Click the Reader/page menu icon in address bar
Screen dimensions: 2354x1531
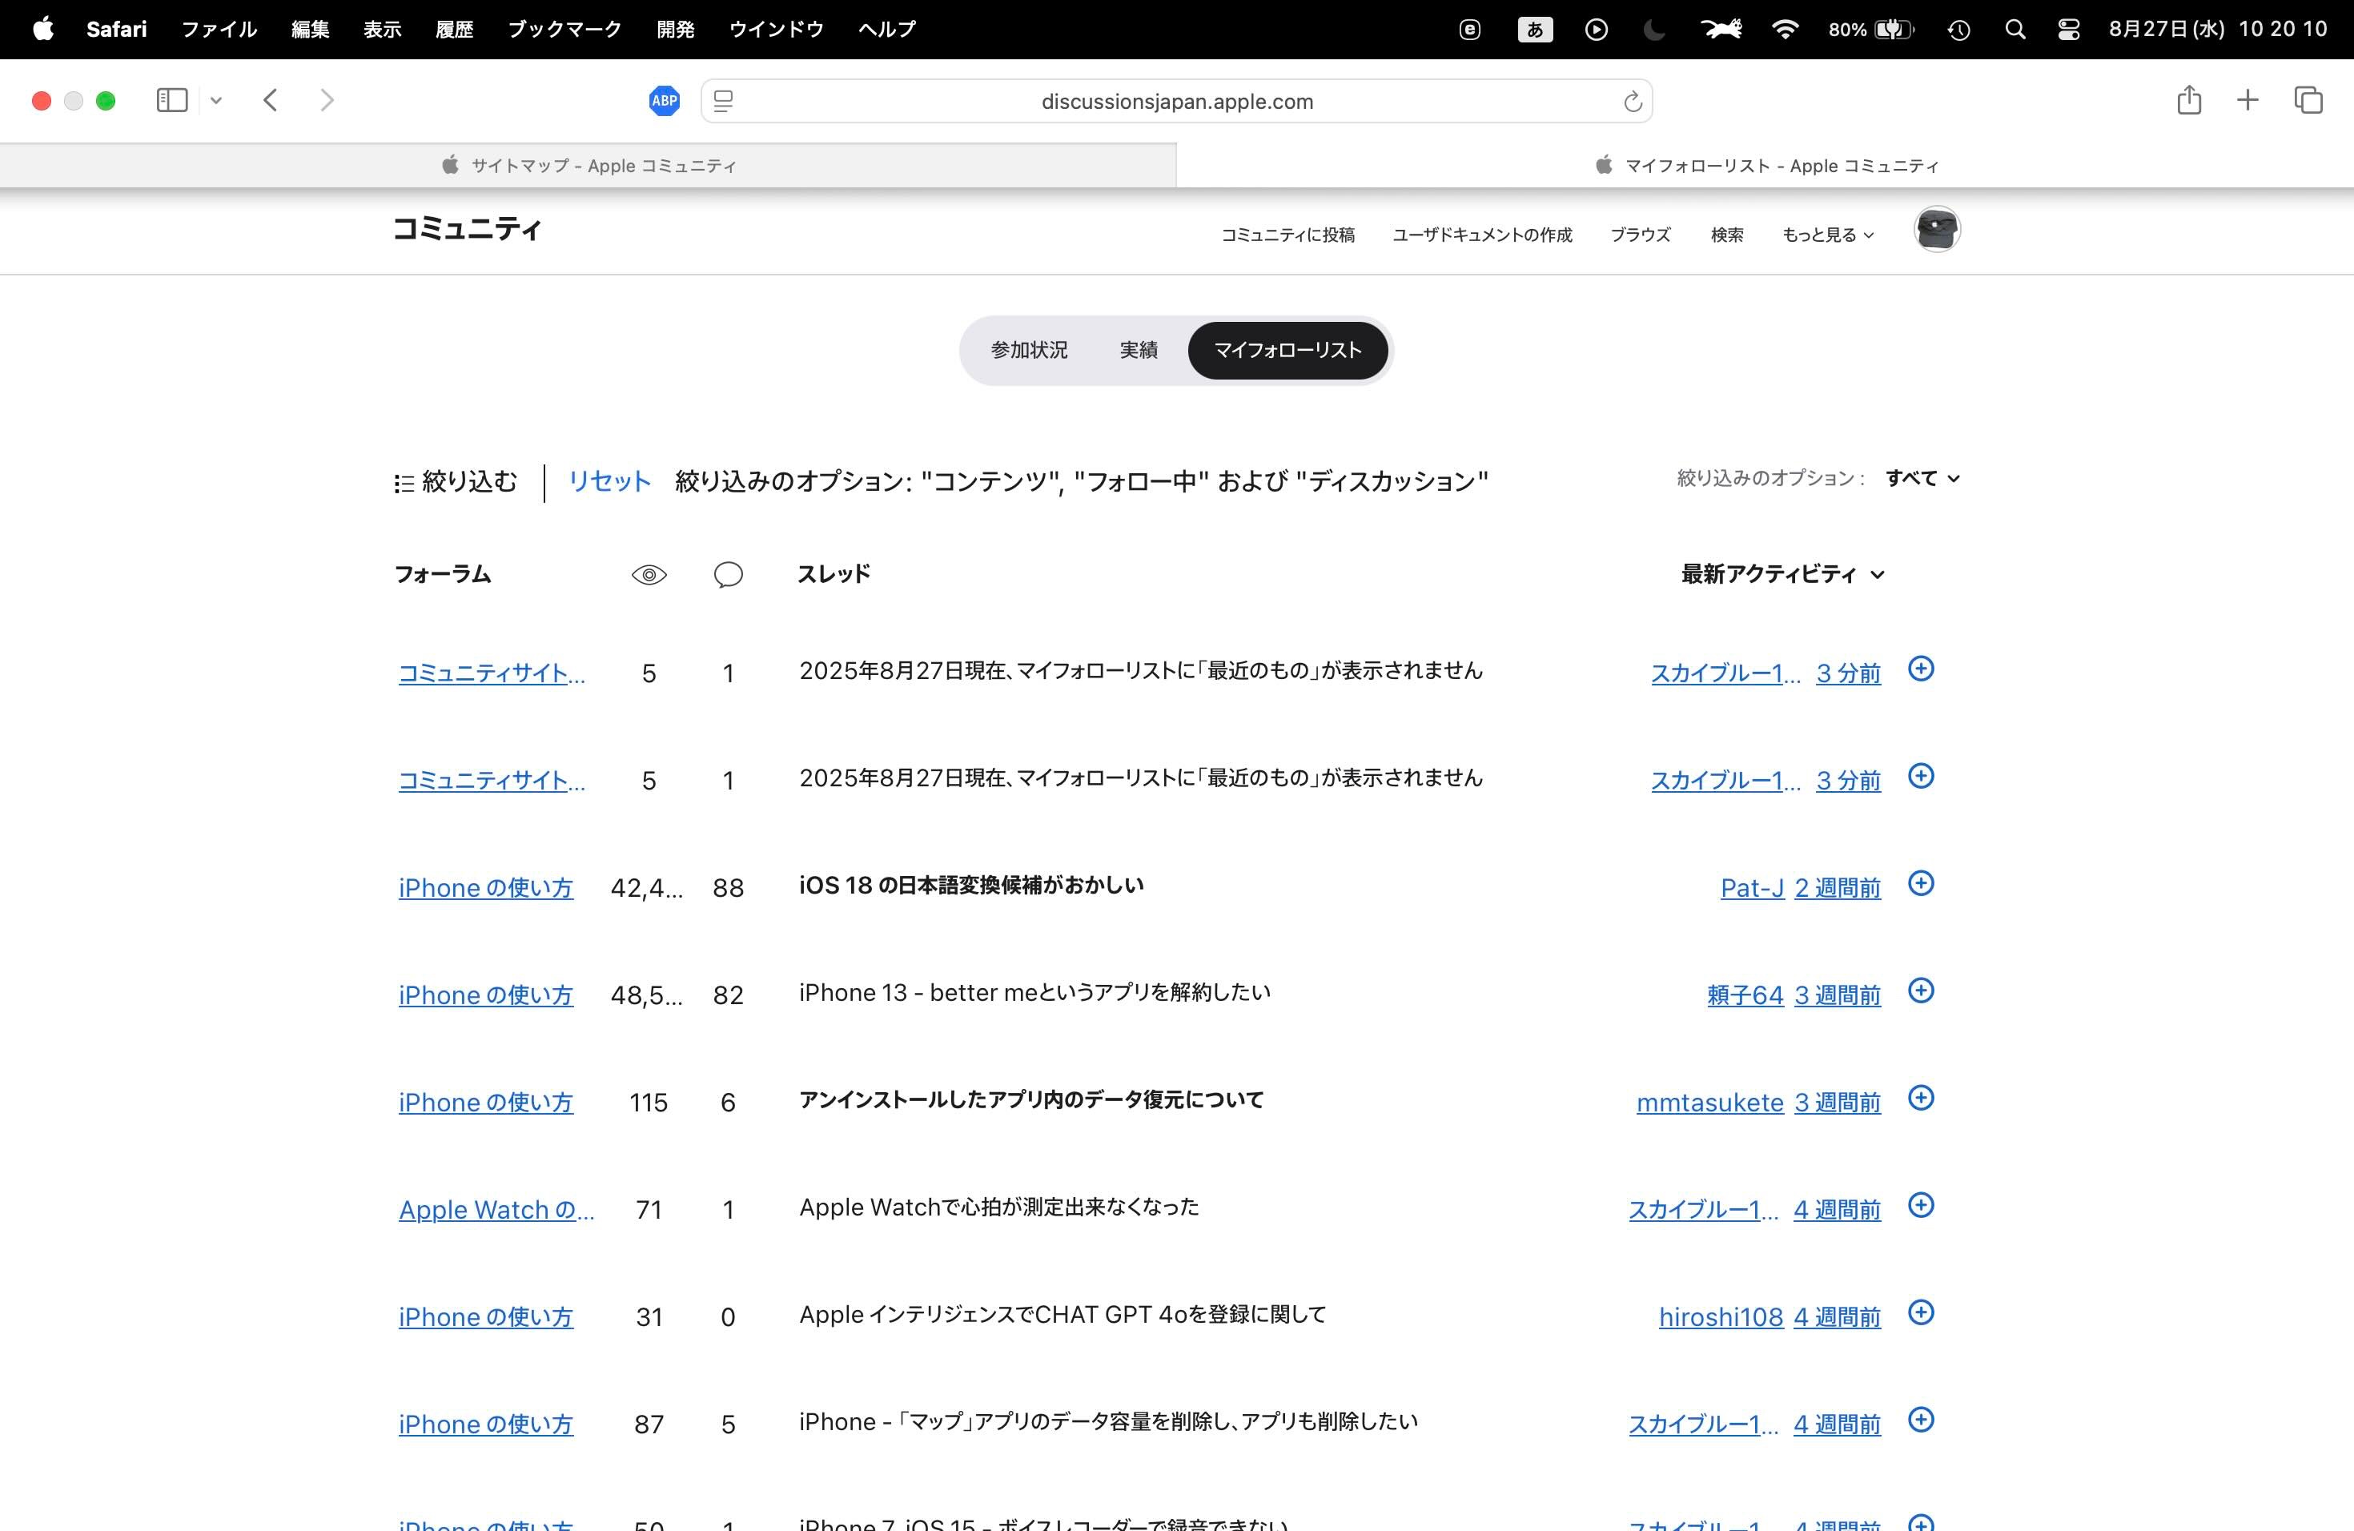click(x=723, y=102)
